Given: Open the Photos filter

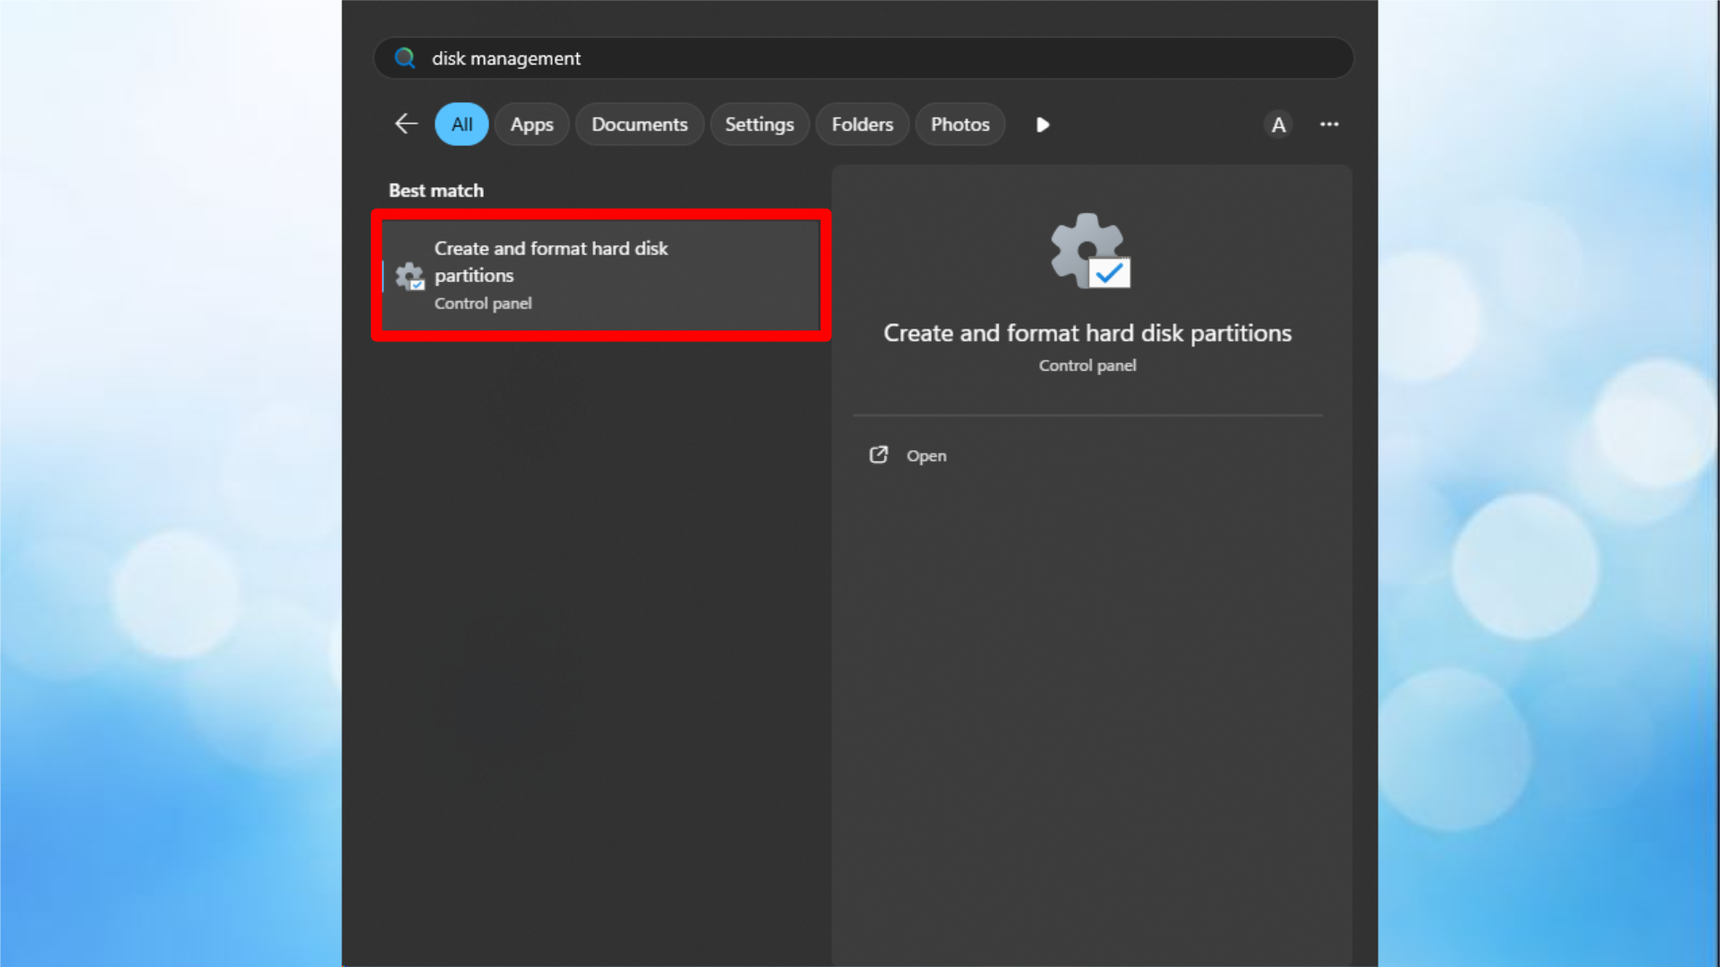Looking at the screenshot, I should 959,124.
